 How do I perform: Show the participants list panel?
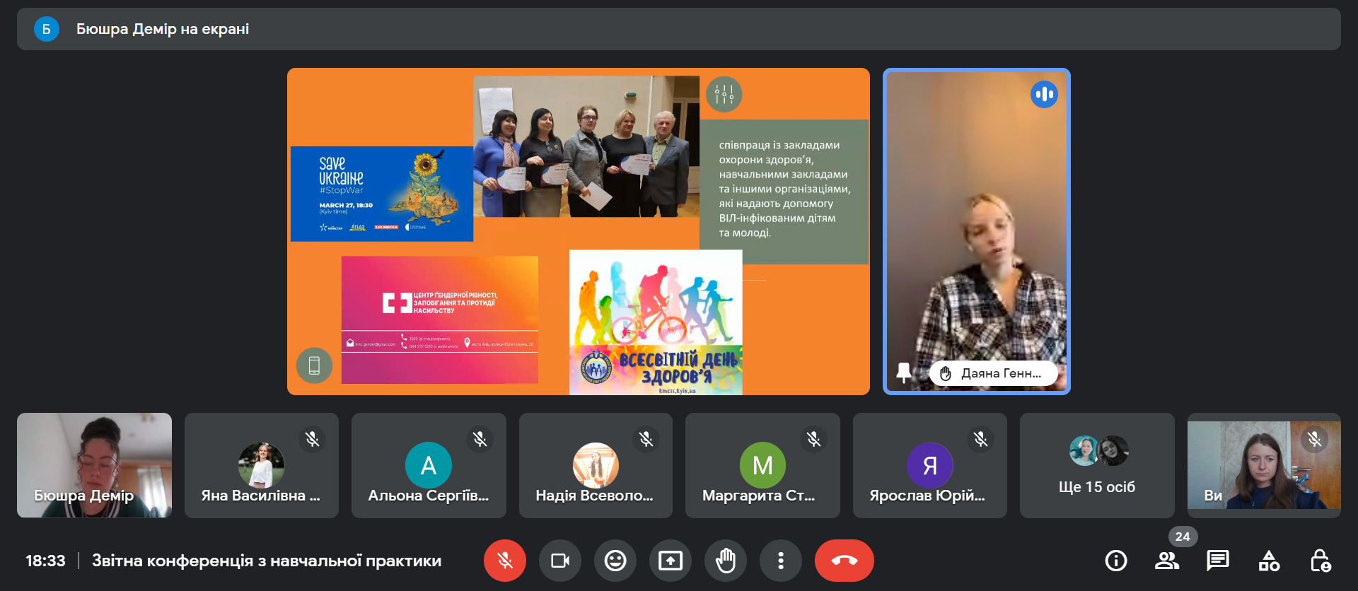click(x=1166, y=561)
